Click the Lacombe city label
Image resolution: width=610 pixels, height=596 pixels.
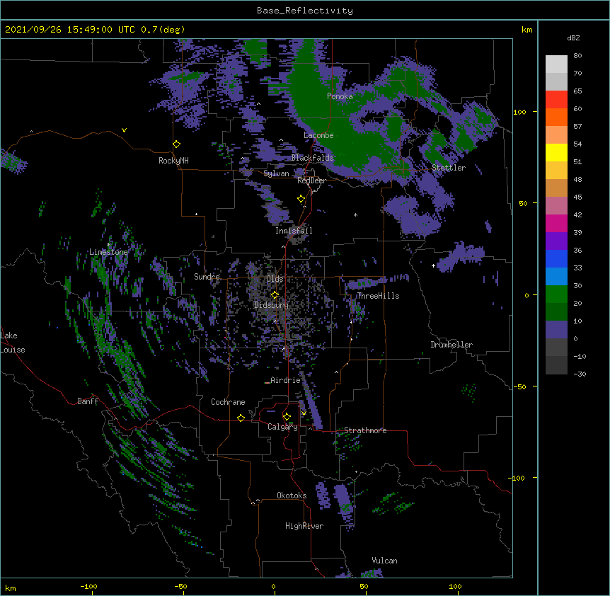[x=318, y=135]
